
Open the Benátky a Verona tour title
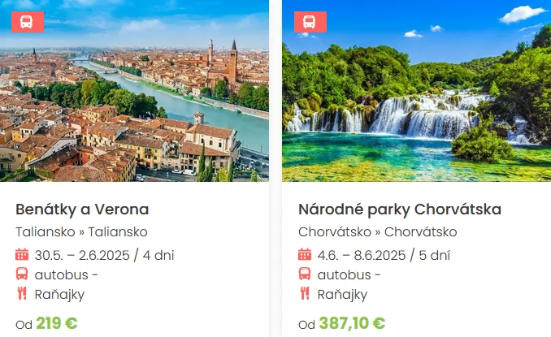pos(82,210)
